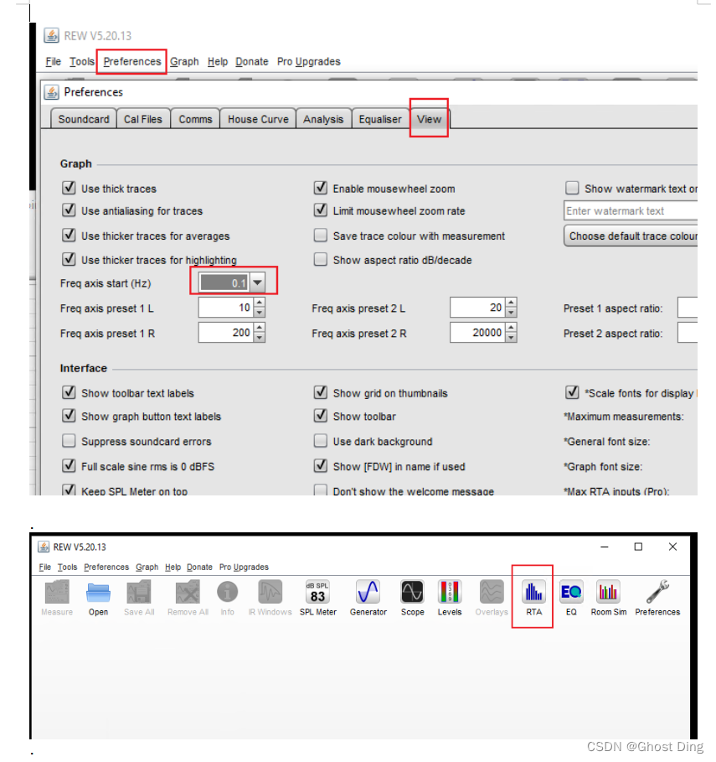Click the Enter watermark text field

coord(631,210)
